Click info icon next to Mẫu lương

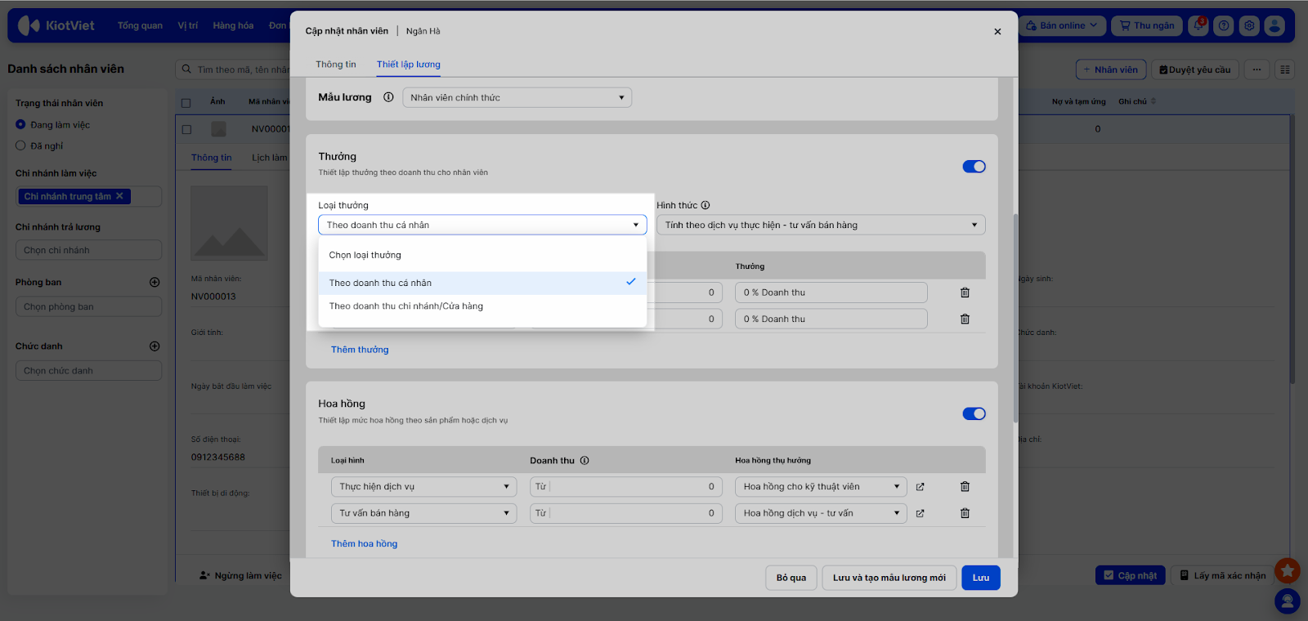[388, 97]
